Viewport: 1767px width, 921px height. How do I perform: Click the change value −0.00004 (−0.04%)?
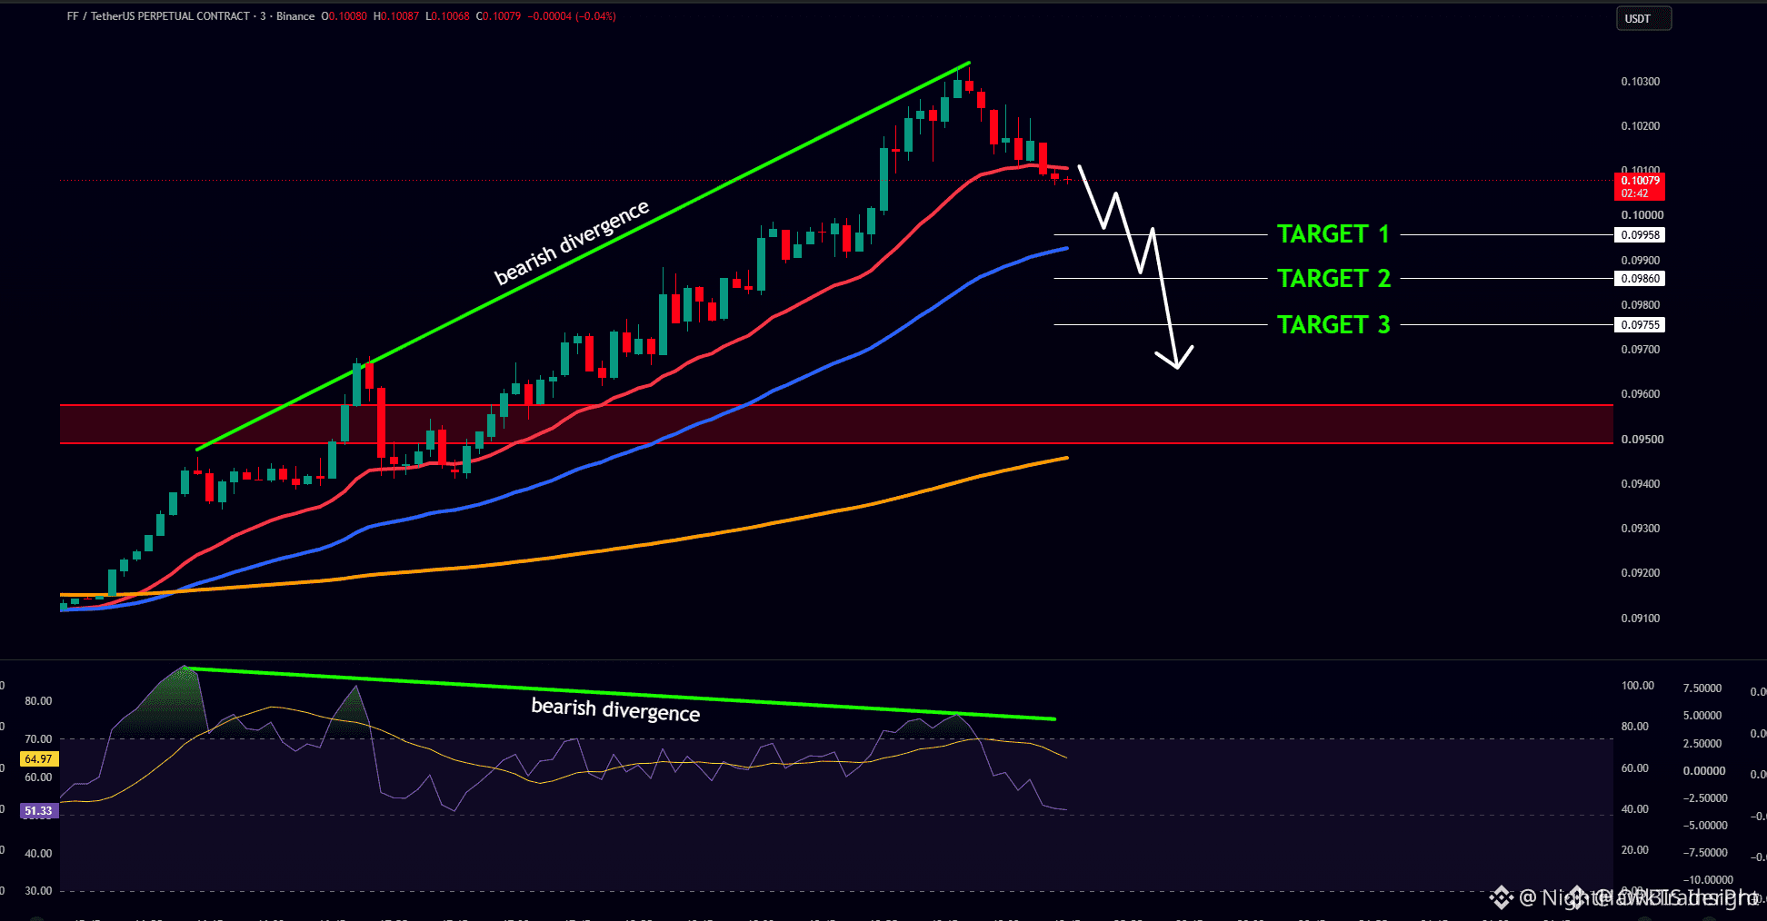pyautogui.click(x=572, y=16)
